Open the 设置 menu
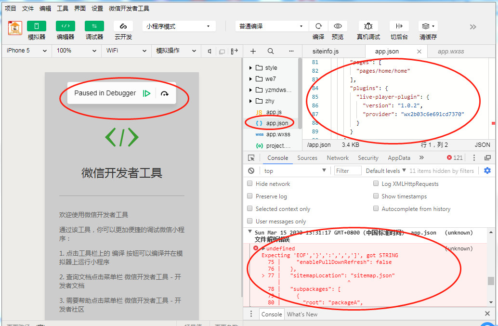 97,8
